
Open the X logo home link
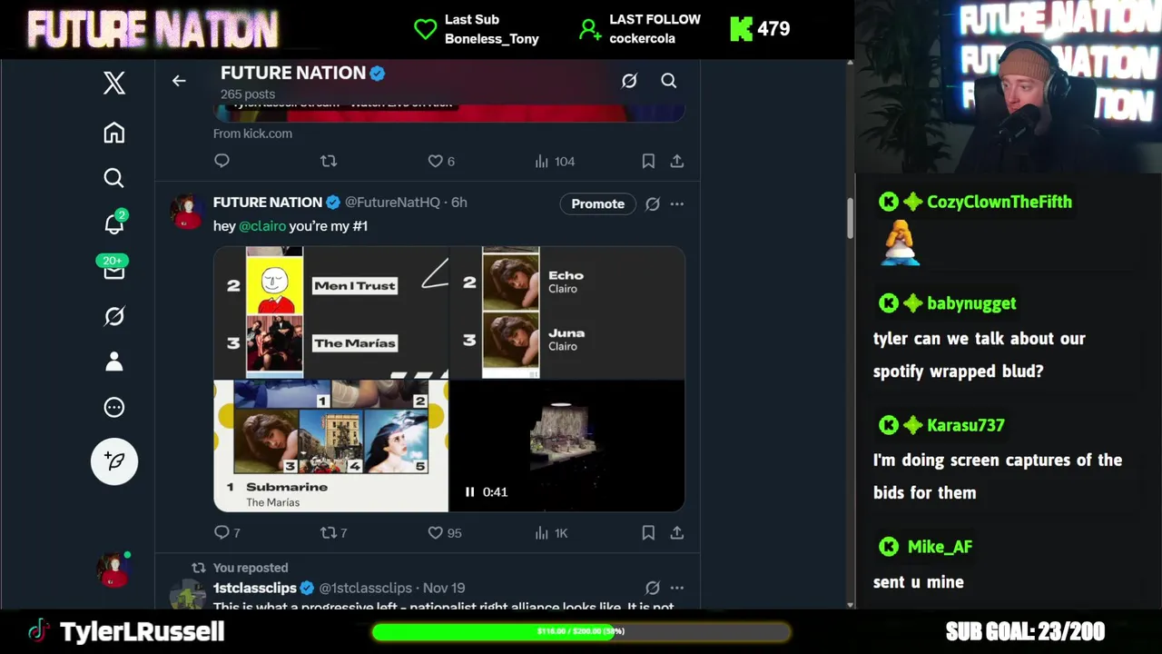tap(113, 83)
